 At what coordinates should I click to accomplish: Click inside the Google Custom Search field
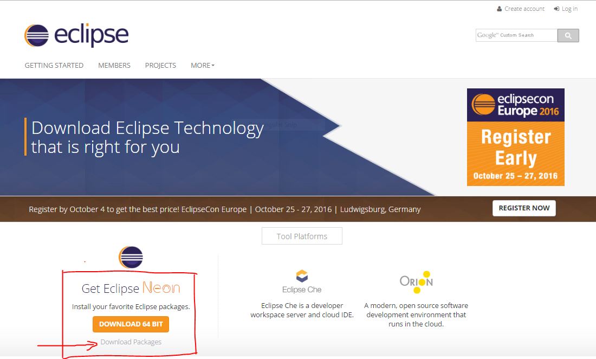[x=515, y=35]
